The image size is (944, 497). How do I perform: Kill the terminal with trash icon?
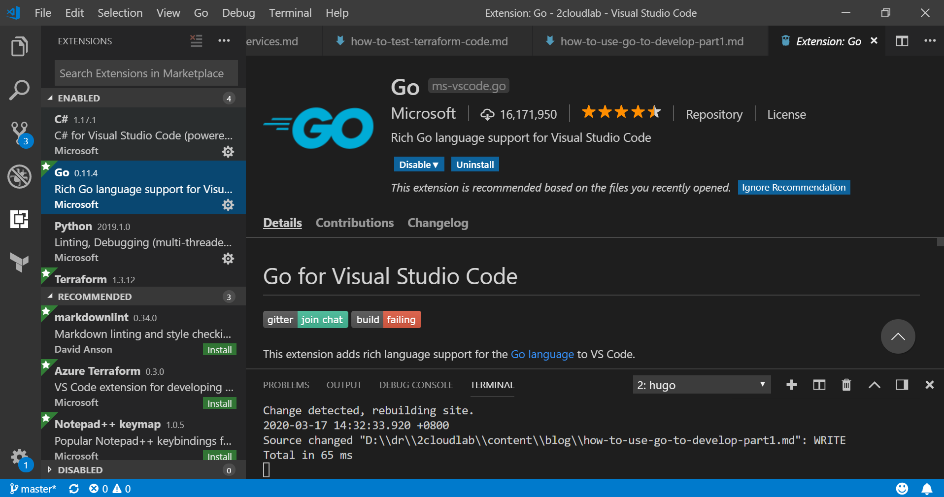click(846, 385)
